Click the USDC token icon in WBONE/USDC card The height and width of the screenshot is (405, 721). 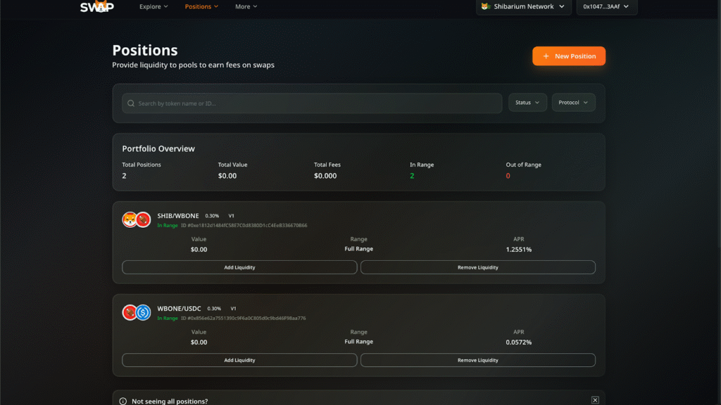[x=143, y=312]
